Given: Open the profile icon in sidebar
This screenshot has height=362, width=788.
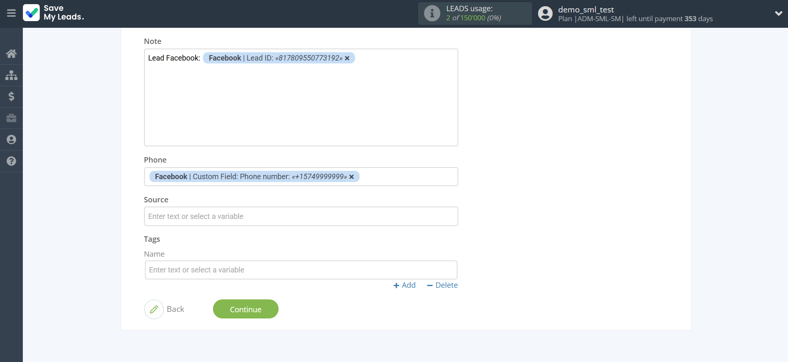Looking at the screenshot, I should 11,140.
